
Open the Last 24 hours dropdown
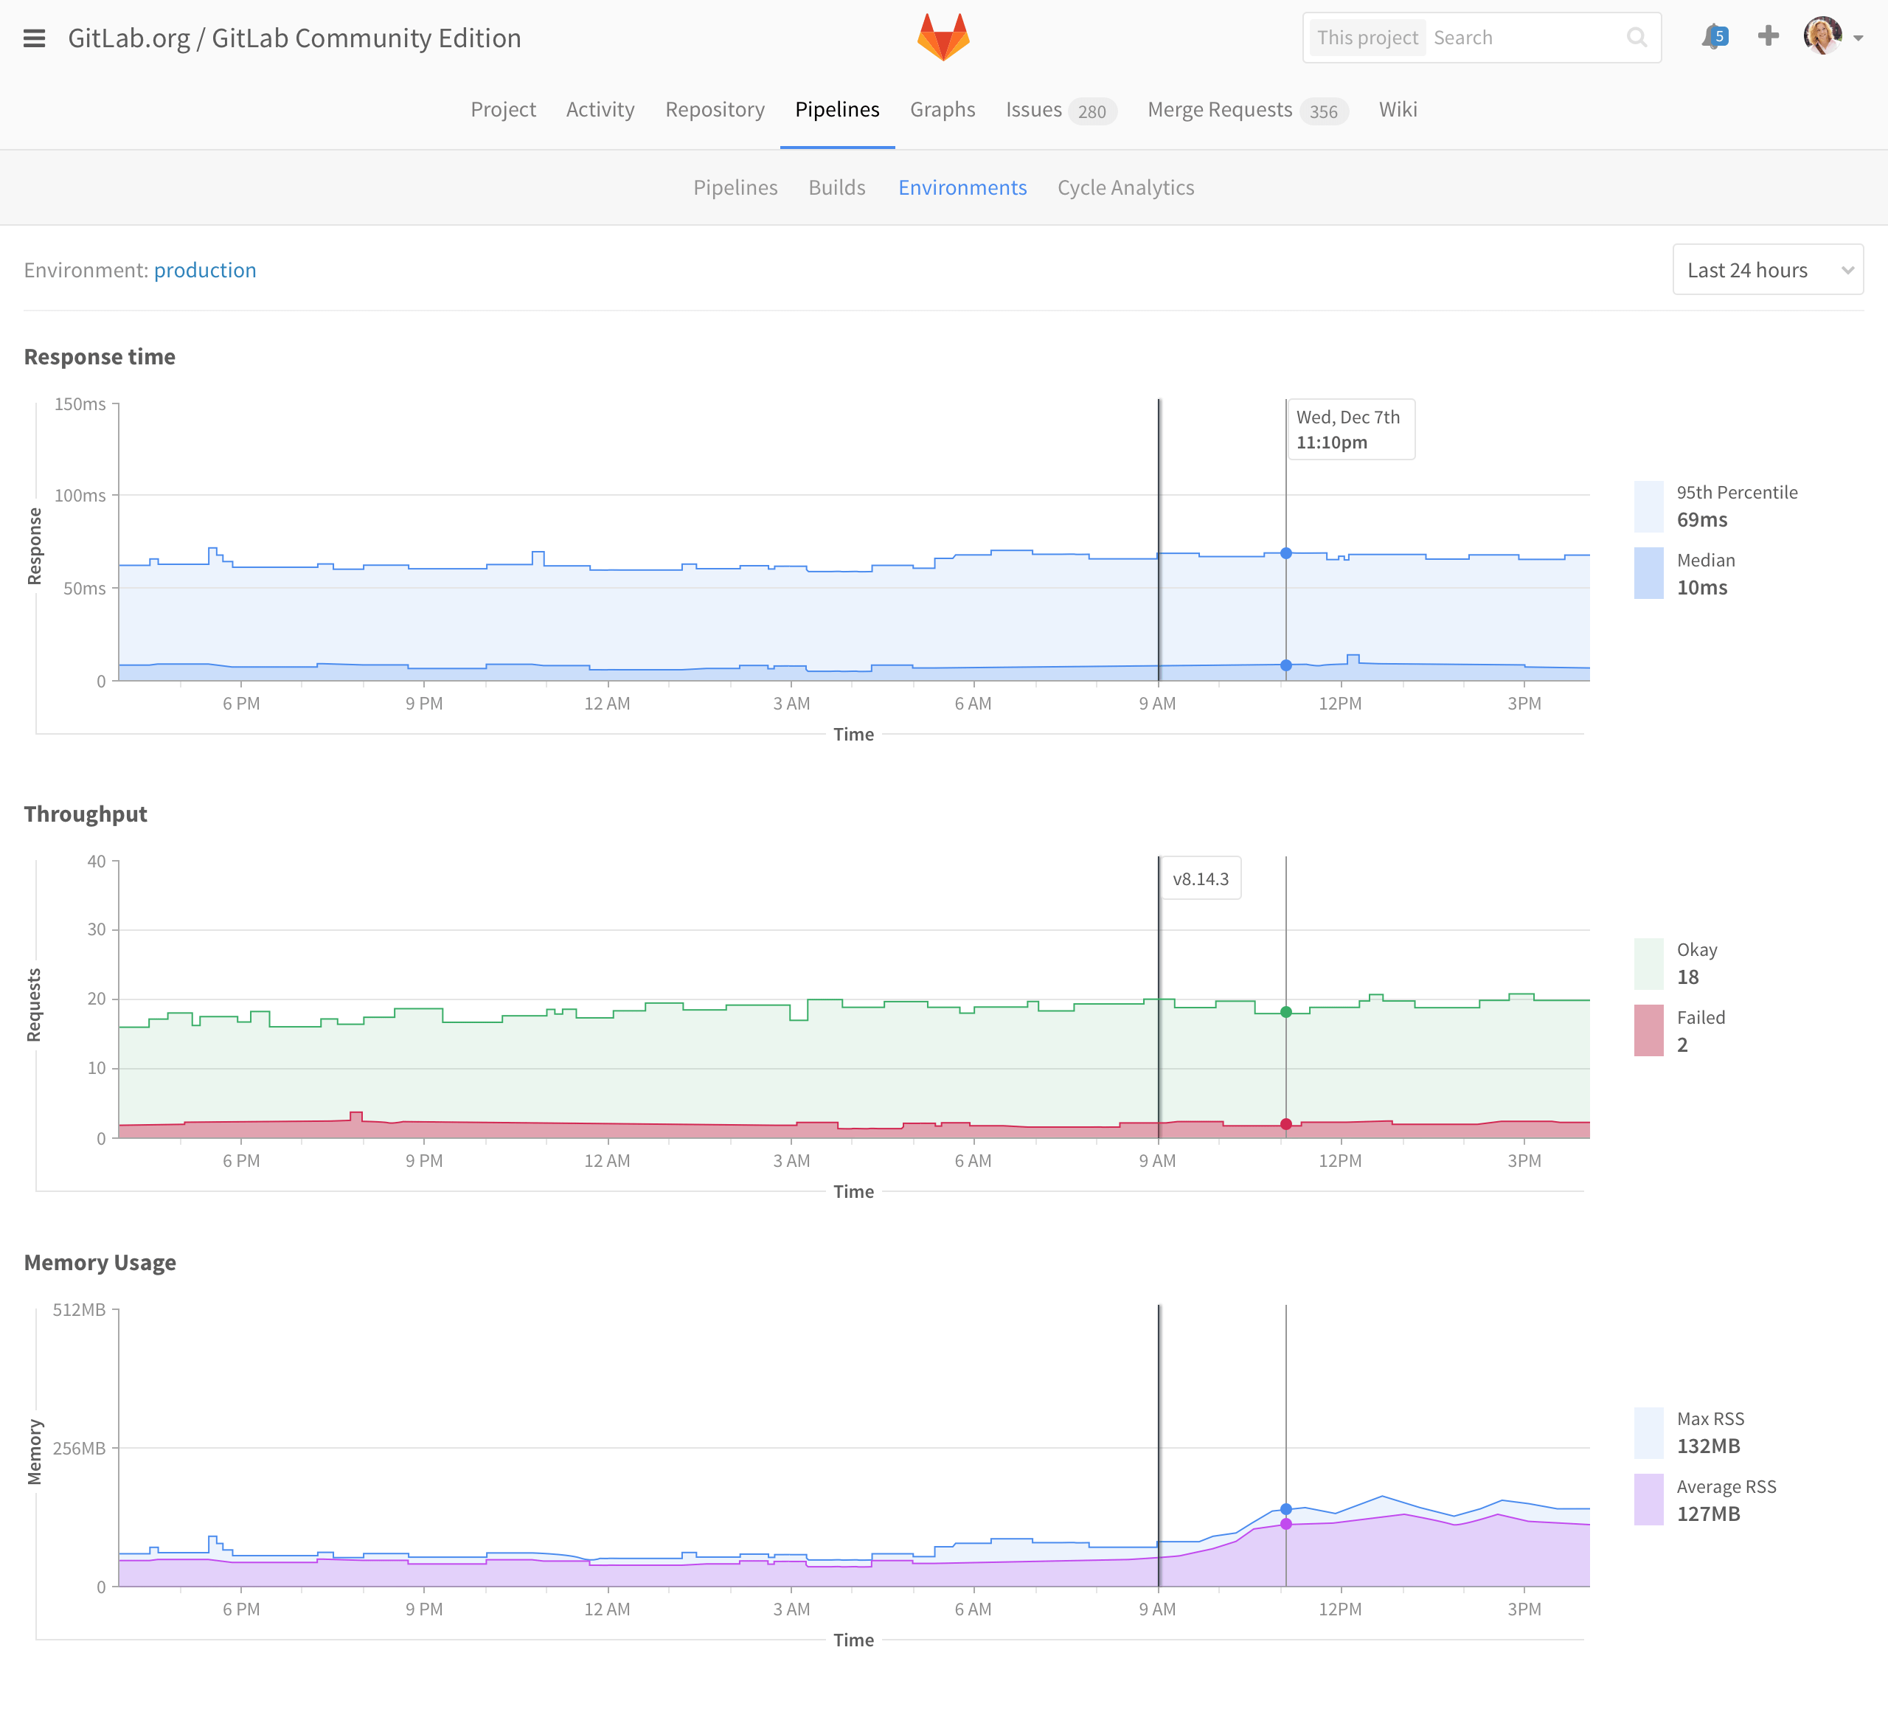coord(1767,270)
